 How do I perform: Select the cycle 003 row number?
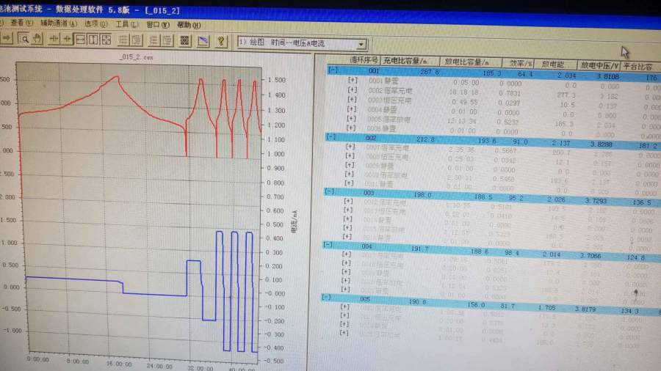pyautogui.click(x=369, y=193)
